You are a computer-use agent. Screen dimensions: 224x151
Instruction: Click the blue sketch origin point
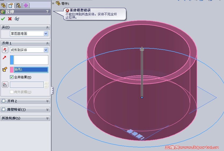[142, 97]
